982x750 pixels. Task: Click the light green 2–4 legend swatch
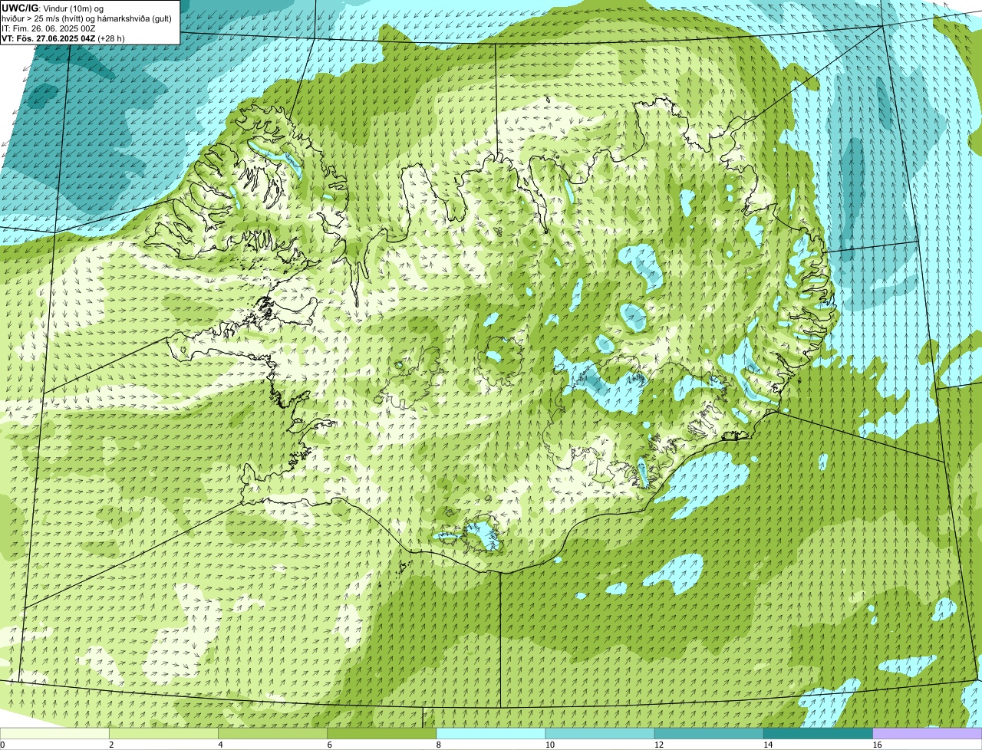163,734
